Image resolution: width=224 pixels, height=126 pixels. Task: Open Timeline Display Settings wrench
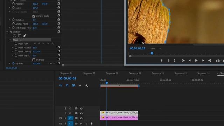coord(86,85)
